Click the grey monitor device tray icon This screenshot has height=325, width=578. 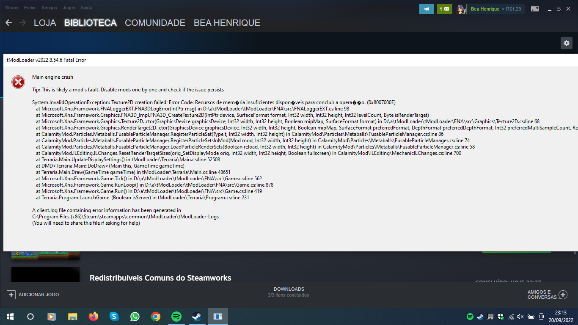click(490, 317)
